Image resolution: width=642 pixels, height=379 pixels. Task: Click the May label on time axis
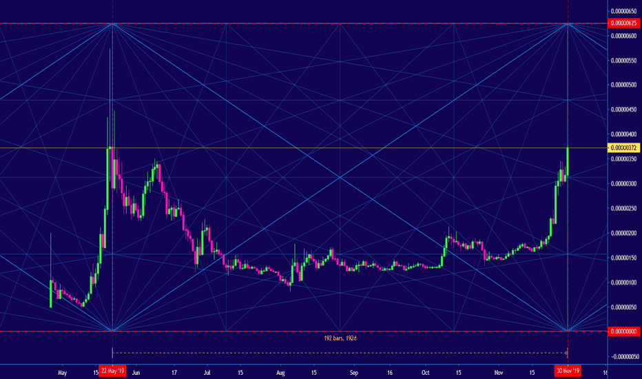62,373
